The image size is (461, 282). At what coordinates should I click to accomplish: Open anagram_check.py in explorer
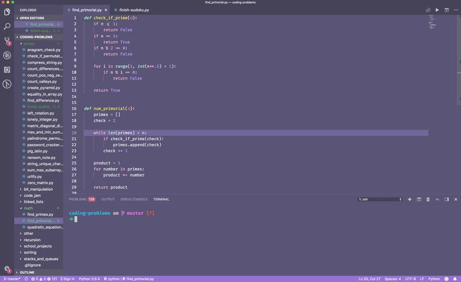click(39, 50)
